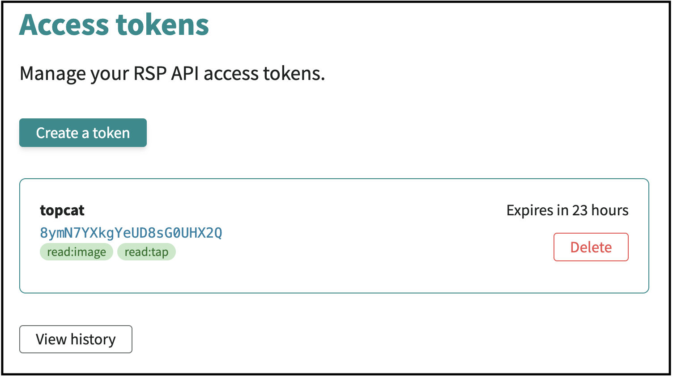This screenshot has height=377, width=673.
Task: Click the Create a token button
Action: 83,133
